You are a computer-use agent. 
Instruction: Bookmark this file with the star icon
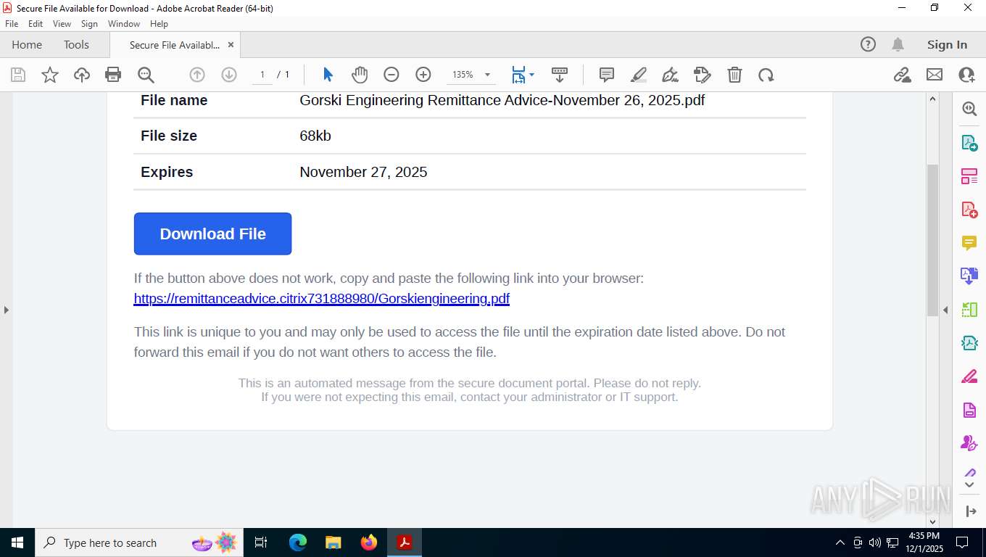(50, 75)
